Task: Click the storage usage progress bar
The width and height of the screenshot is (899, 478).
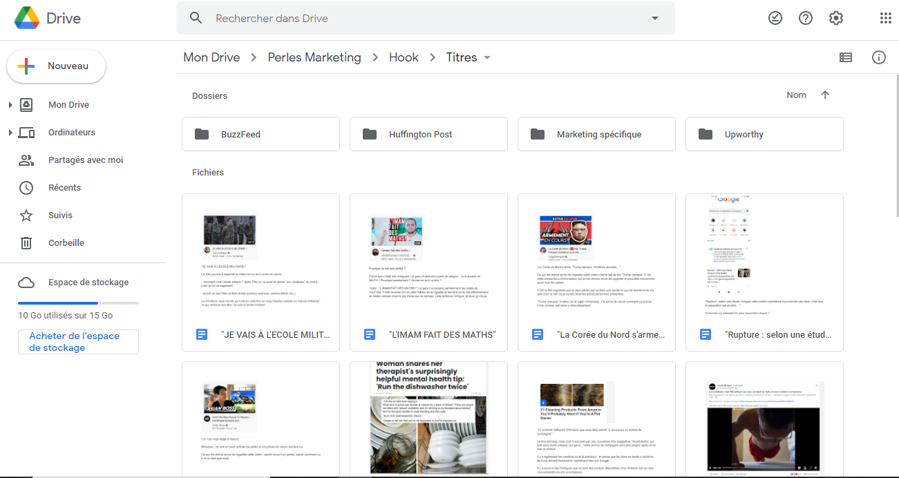Action: [x=78, y=303]
